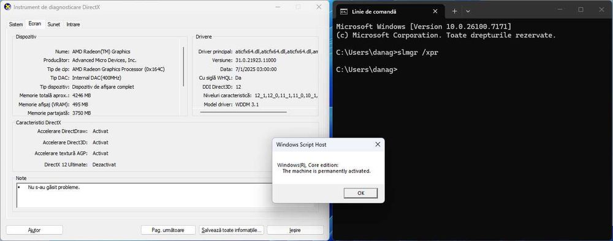The width and height of the screenshot is (613, 241).
Task: Click the DirectX diagnostic tool title icon
Action: pyautogui.click(x=7, y=7)
